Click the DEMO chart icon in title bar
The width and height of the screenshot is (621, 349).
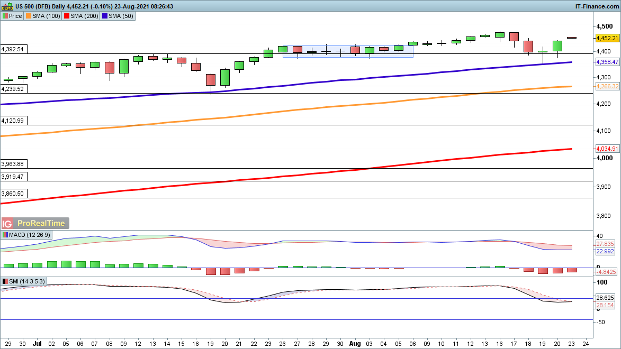7,6
